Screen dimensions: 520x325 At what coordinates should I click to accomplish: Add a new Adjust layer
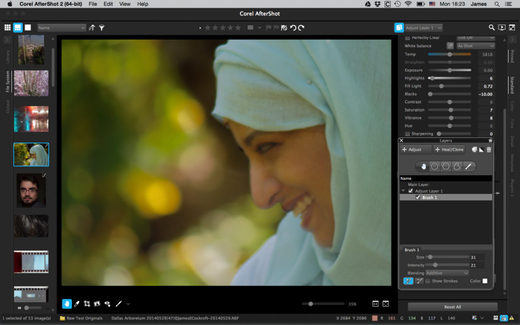coord(416,149)
